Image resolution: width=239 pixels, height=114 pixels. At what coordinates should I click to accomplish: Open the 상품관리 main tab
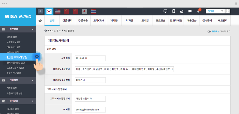pyautogui.click(x=67, y=21)
